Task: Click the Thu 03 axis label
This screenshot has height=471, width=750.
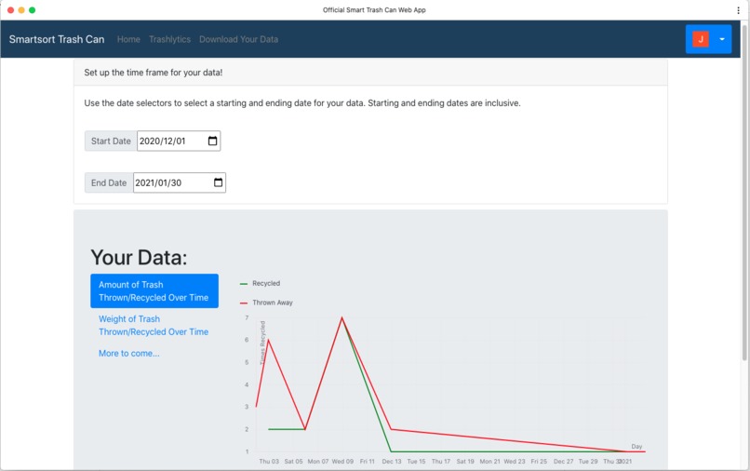Action: pyautogui.click(x=269, y=462)
